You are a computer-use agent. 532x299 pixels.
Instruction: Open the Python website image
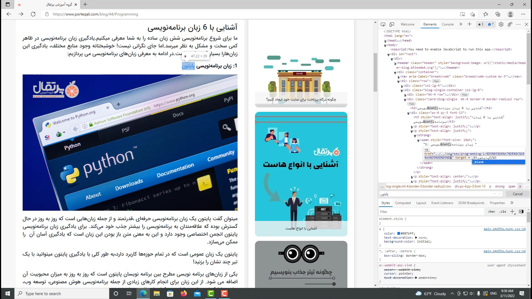[x=130, y=143]
